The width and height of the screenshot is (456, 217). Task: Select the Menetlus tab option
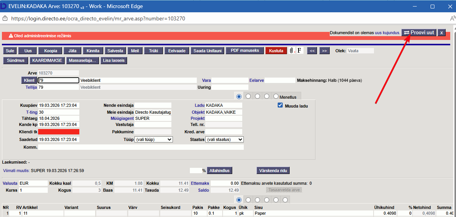pyautogui.click(x=276, y=96)
